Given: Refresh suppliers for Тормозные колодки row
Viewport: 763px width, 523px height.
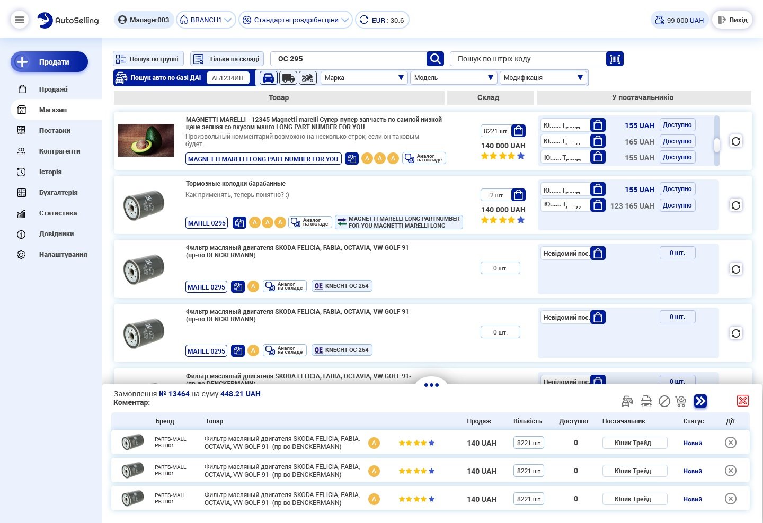Looking at the screenshot, I should [x=736, y=205].
